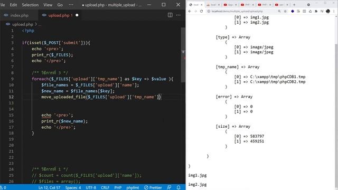Change the CRLF end of line sequence
The width and height of the screenshot is (338, 190).
coord(105,187)
